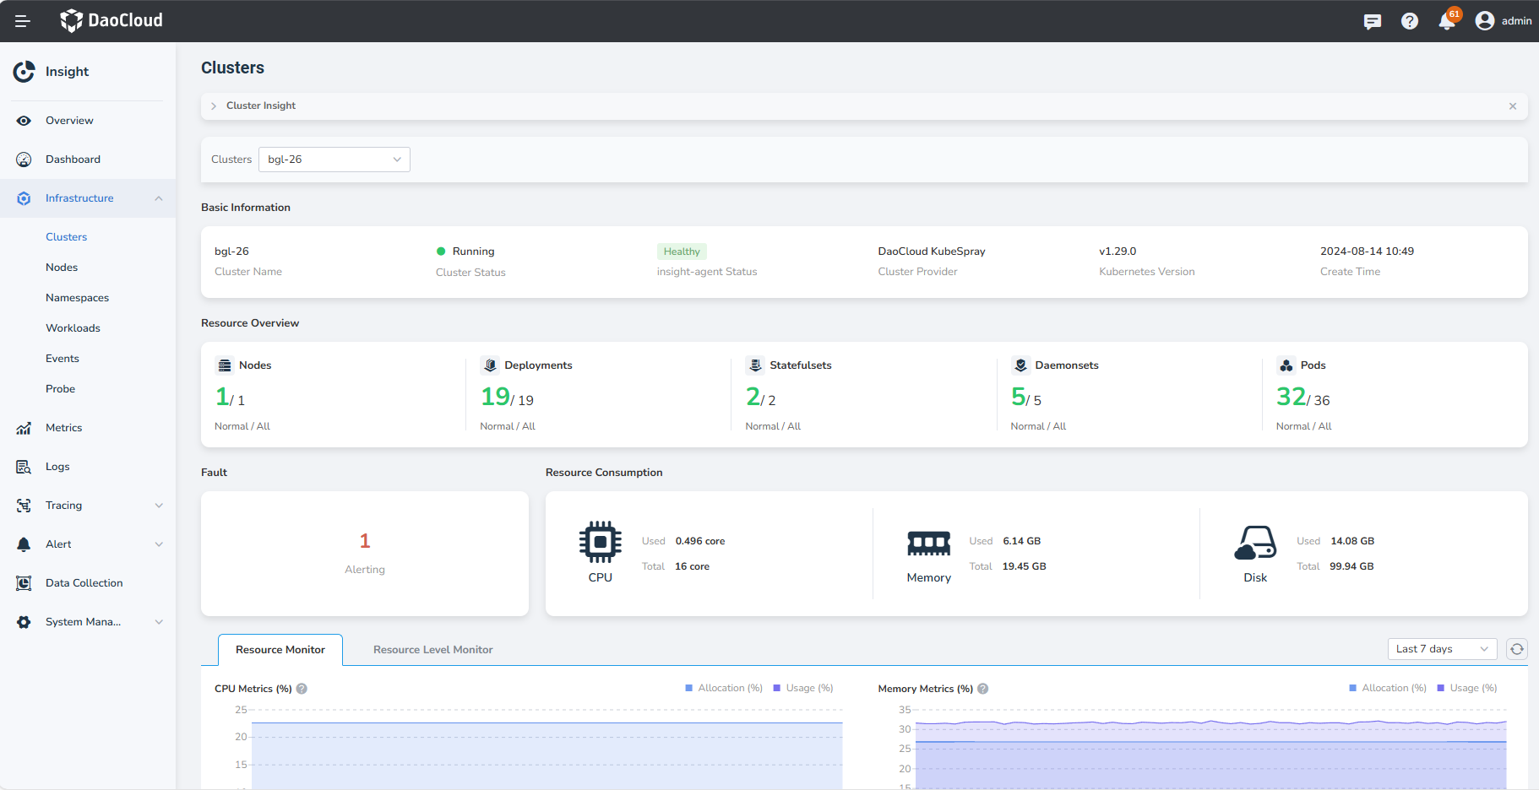The image size is (1539, 790).
Task: Toggle Memory Usage (%) legend series
Action: pyautogui.click(x=1466, y=688)
